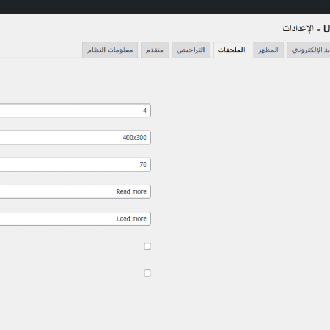Focus the 400x300 input field
This screenshot has width=330, height=330.
point(75,137)
